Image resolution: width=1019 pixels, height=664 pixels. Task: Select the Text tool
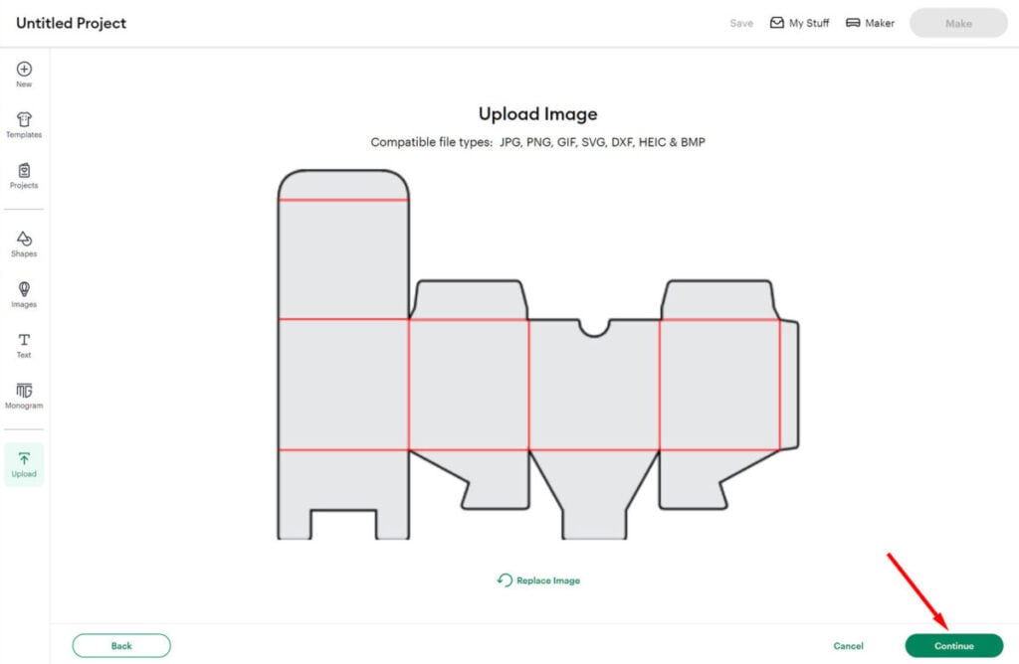tap(24, 341)
